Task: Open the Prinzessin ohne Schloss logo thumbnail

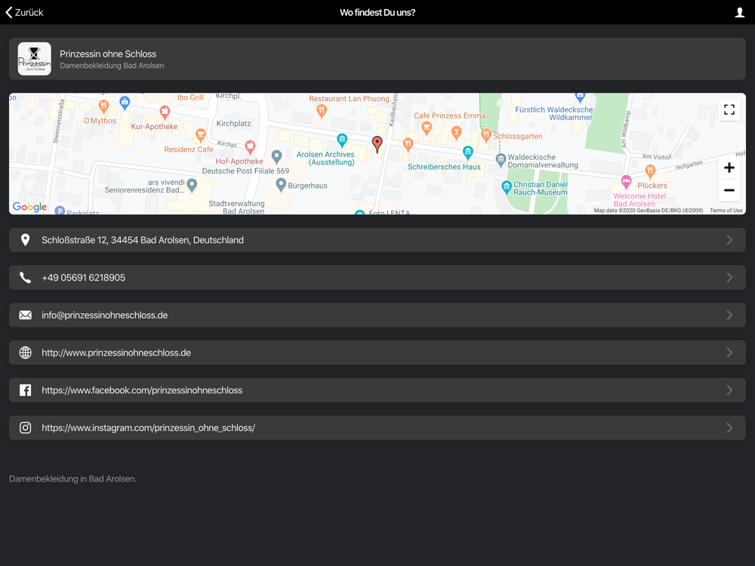Action: pyautogui.click(x=34, y=59)
